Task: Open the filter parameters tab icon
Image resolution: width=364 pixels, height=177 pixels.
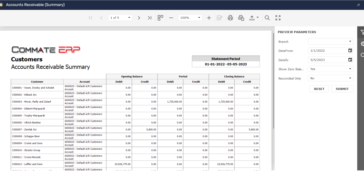Action: coord(362,32)
